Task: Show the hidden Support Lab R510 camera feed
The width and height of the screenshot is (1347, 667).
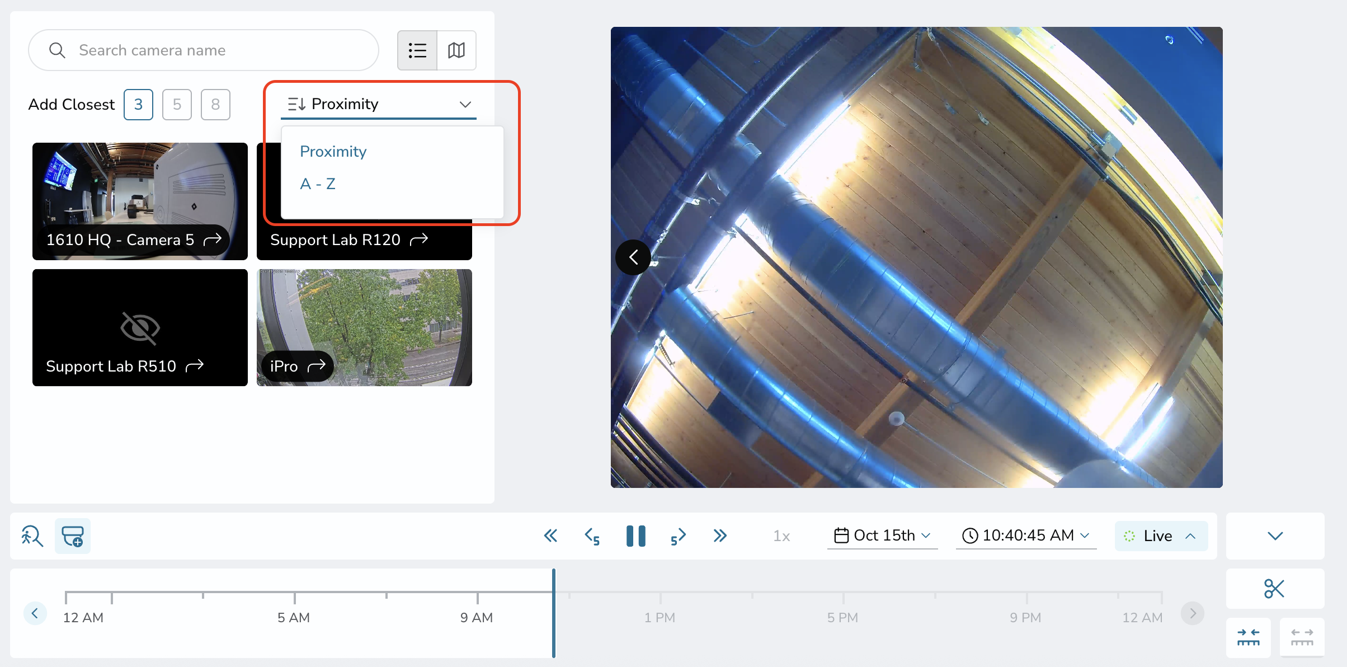Action: point(139,328)
